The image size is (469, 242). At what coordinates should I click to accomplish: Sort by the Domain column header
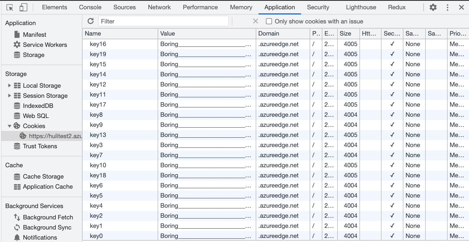pyautogui.click(x=283, y=34)
